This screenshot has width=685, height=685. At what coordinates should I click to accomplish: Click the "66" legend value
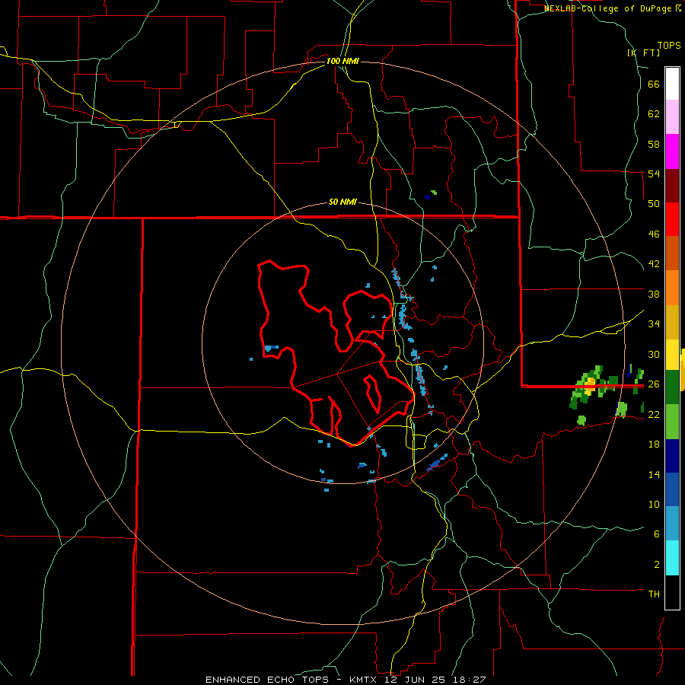click(654, 84)
